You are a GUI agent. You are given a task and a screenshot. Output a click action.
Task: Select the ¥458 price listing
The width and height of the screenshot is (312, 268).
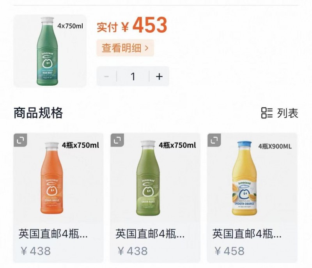click(230, 251)
